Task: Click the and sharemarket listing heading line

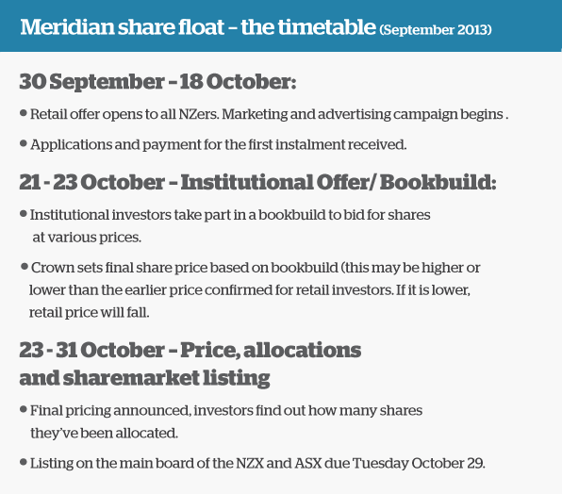Action: click(144, 378)
